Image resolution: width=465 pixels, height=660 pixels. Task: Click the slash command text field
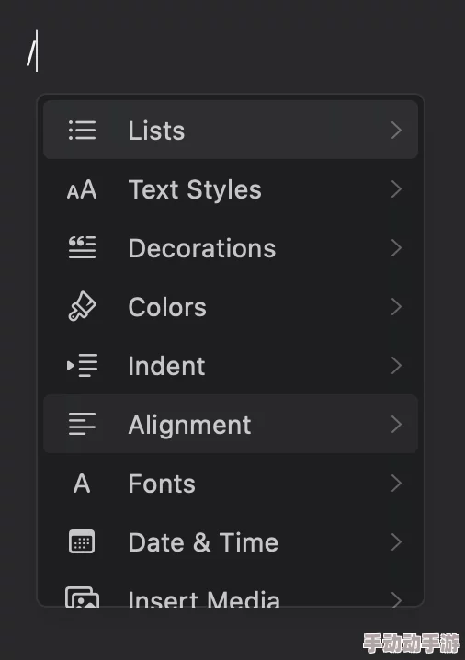[232, 51]
